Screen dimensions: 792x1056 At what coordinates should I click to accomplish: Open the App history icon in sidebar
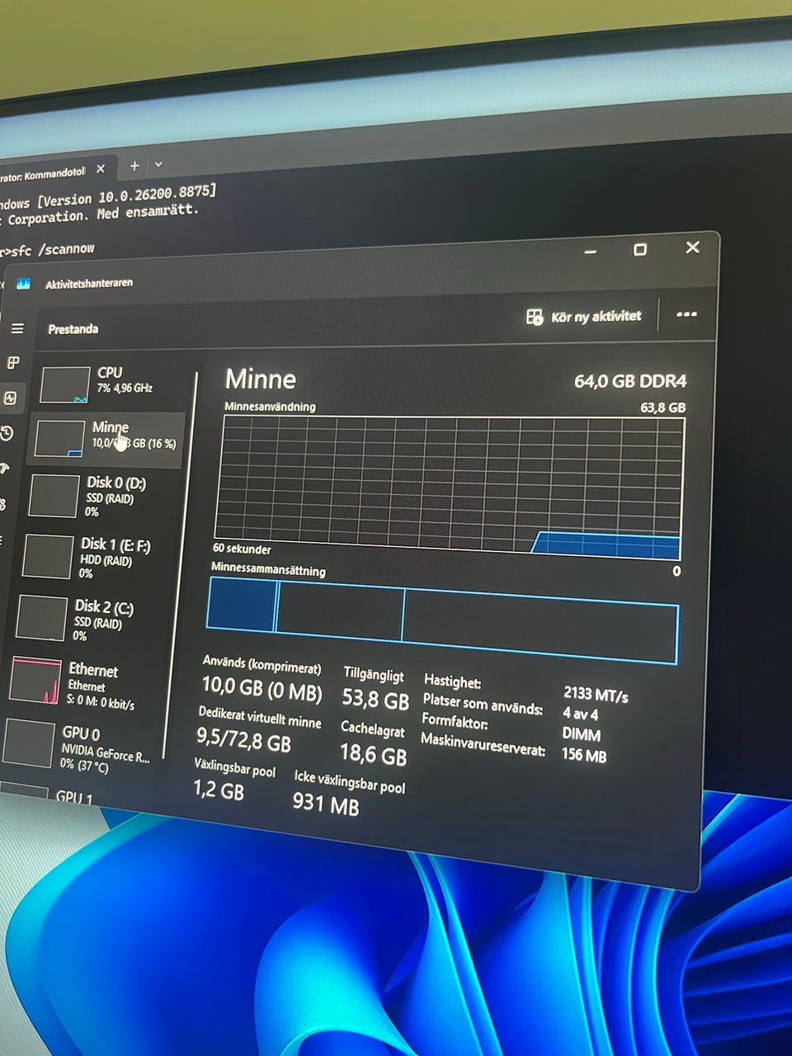pyautogui.click(x=7, y=434)
